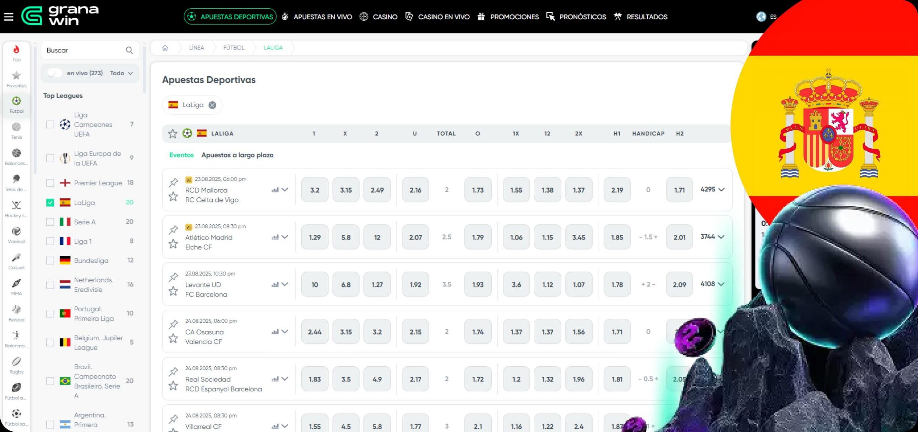This screenshot has width=918, height=432.
Task: Focus the Buscar search field
Action: click(x=90, y=50)
